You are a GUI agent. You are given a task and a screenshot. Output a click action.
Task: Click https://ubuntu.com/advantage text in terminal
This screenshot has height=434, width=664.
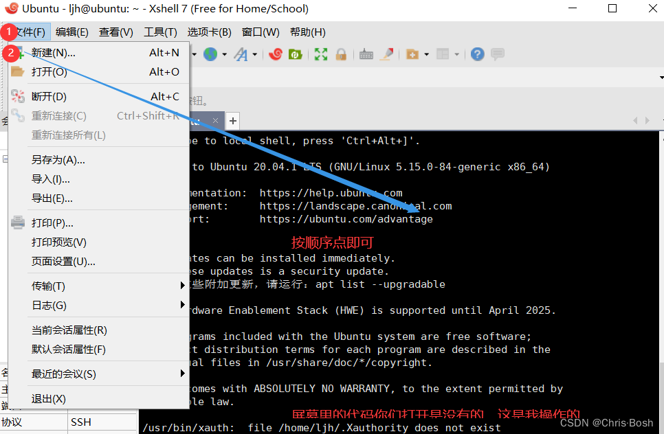pos(346,219)
